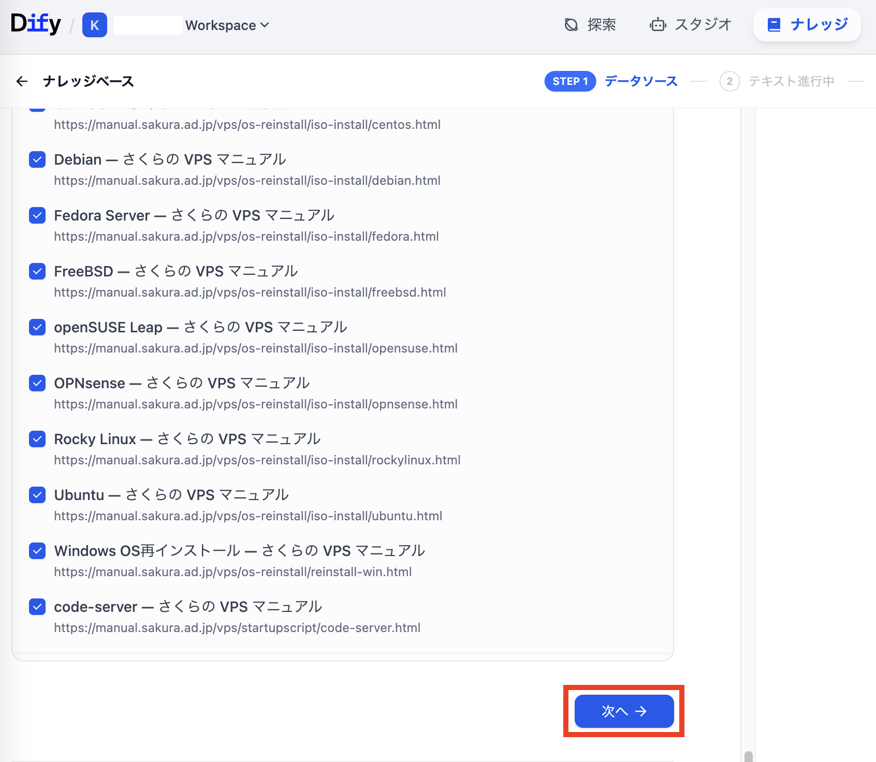Screen dimensions: 876x762
Task: Click the blue K workspace avatar
Action: point(95,25)
